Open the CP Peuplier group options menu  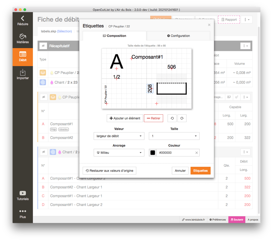(245, 97)
